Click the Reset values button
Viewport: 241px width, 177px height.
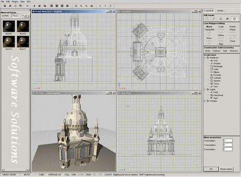tap(226, 169)
